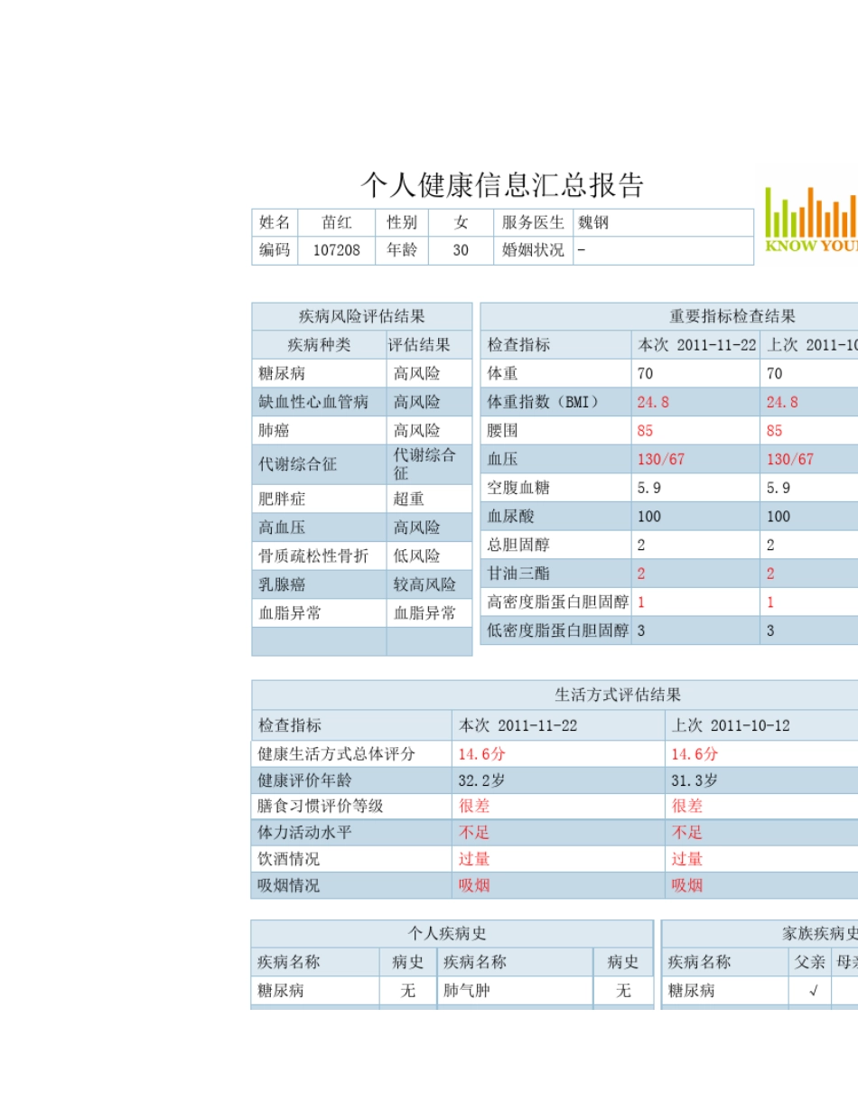The image size is (858, 1111).
Task: Click the 较高风险 result cell
Action: (429, 584)
